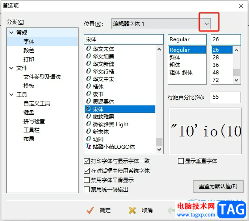Select font size 36
Image resolution: width=249 pixels, height=221 pixels.
click(x=216, y=65)
